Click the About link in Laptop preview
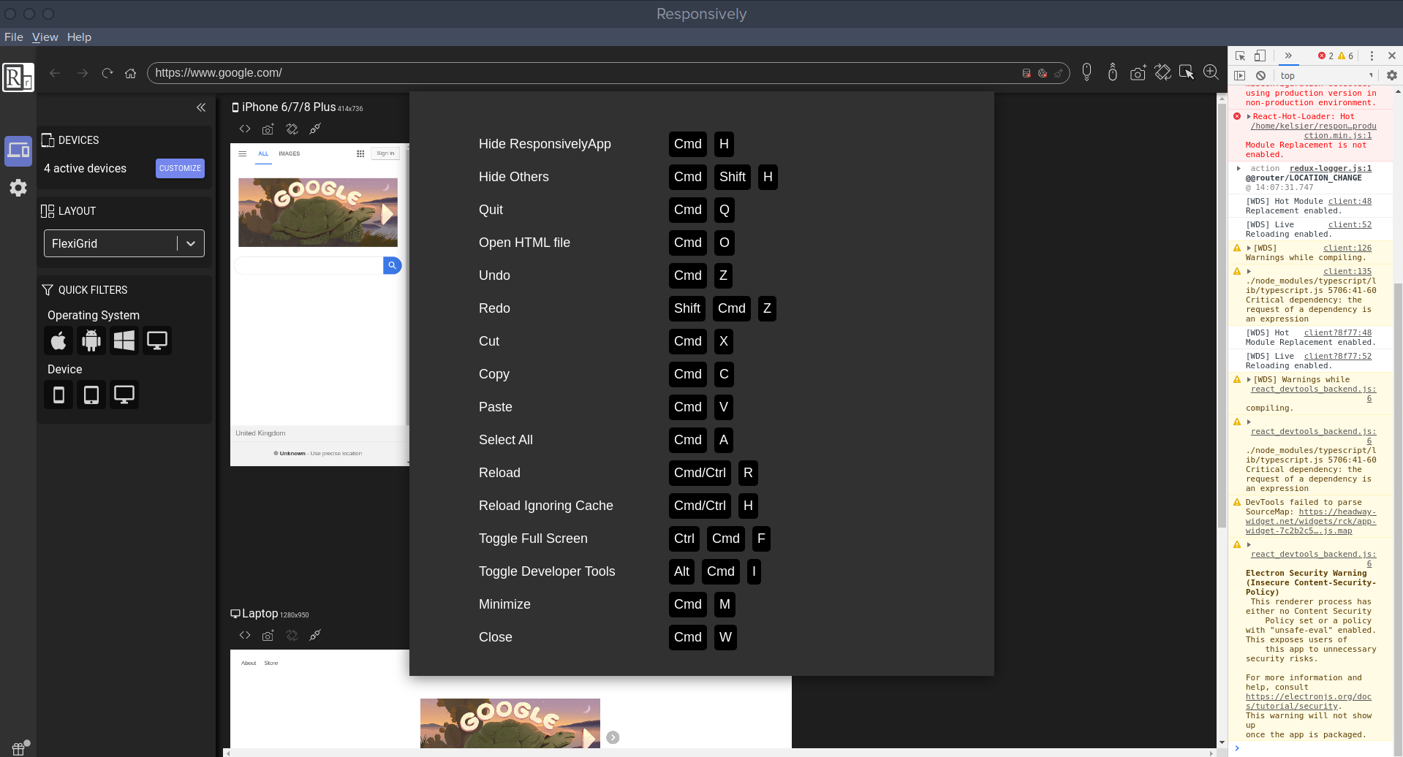 249,663
